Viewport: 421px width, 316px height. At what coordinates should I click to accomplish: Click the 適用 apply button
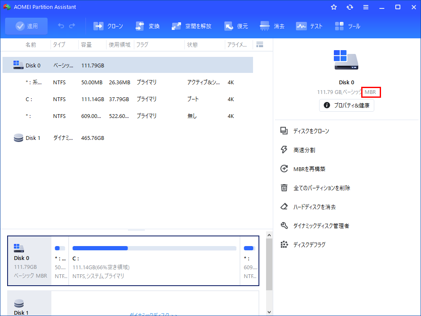(26, 26)
